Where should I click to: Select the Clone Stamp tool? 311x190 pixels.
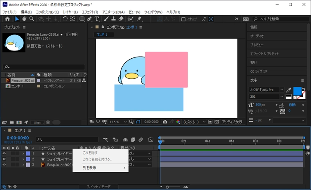tap(113, 19)
